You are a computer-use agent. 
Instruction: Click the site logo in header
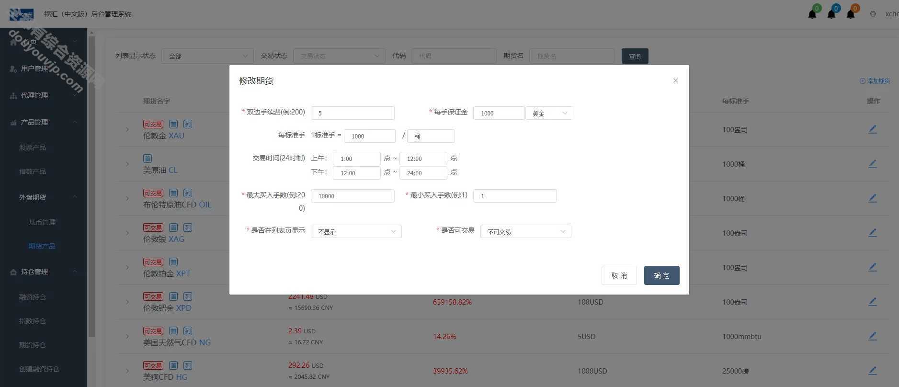[22, 14]
